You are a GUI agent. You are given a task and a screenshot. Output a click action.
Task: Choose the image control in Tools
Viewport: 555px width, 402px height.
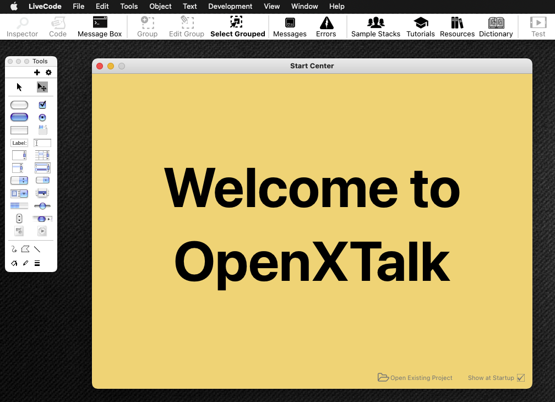click(19, 231)
